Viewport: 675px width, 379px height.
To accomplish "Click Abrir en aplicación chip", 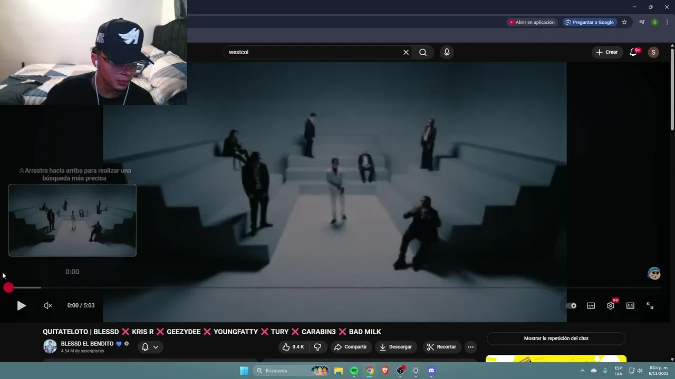I will pos(532,22).
